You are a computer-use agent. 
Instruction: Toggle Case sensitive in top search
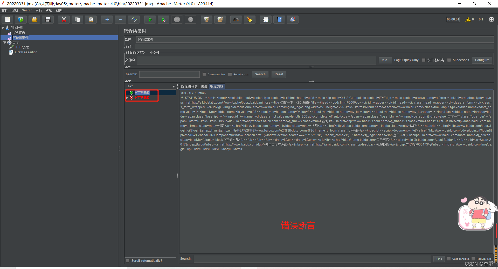pos(204,74)
